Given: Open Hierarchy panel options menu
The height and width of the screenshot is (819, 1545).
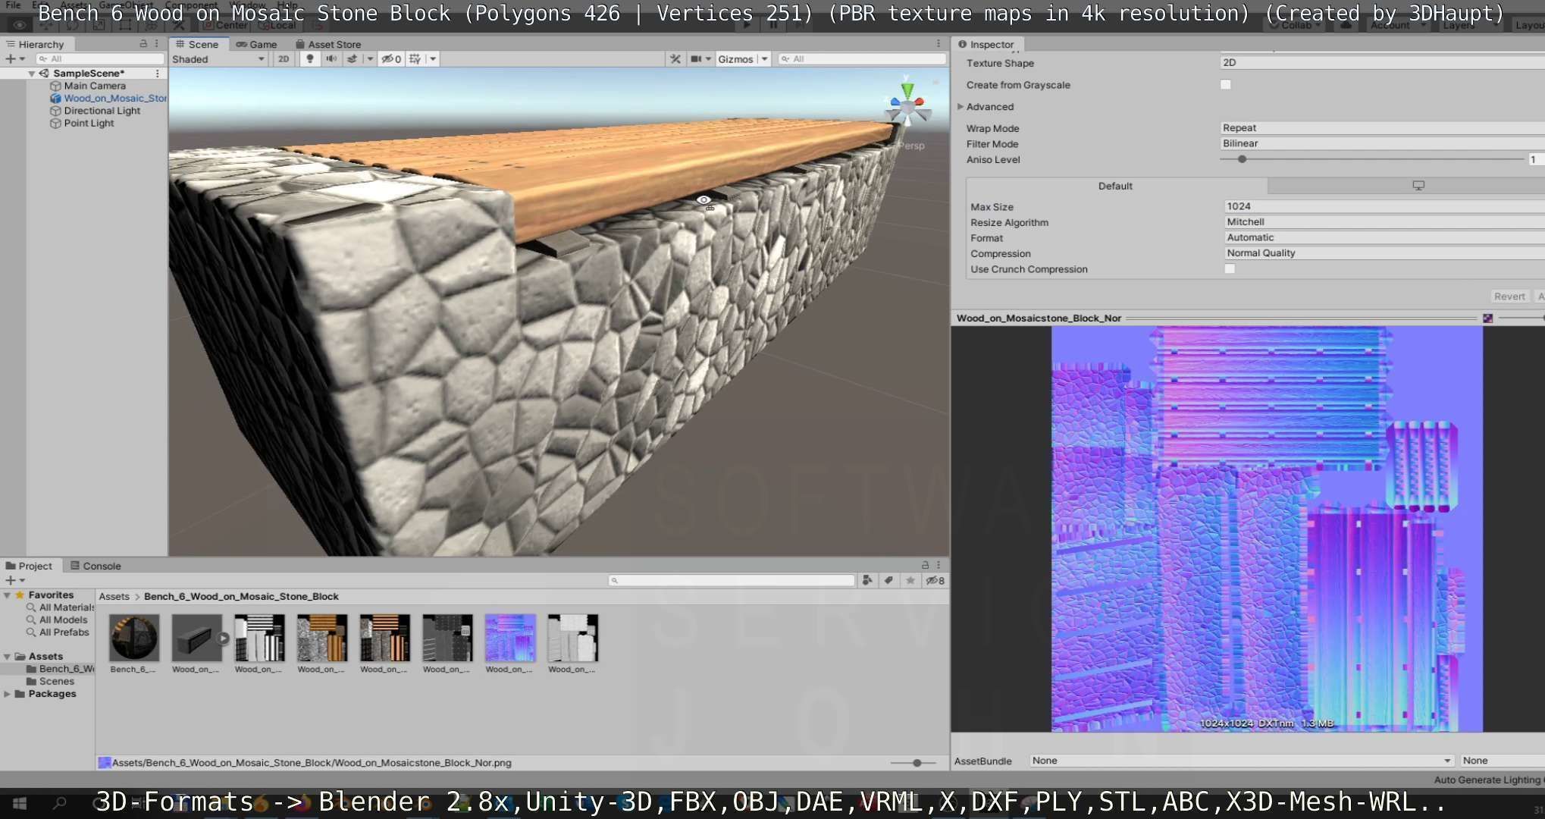Looking at the screenshot, I should [x=157, y=44].
